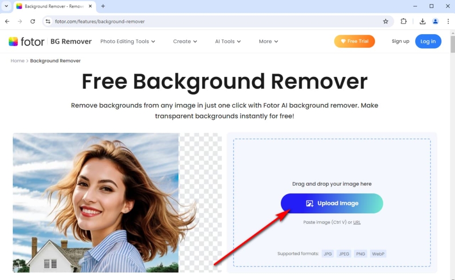Viewport: 455px width, 280px height.
Task: Open the Photo Editing Tools dropdown
Action: pos(128,41)
